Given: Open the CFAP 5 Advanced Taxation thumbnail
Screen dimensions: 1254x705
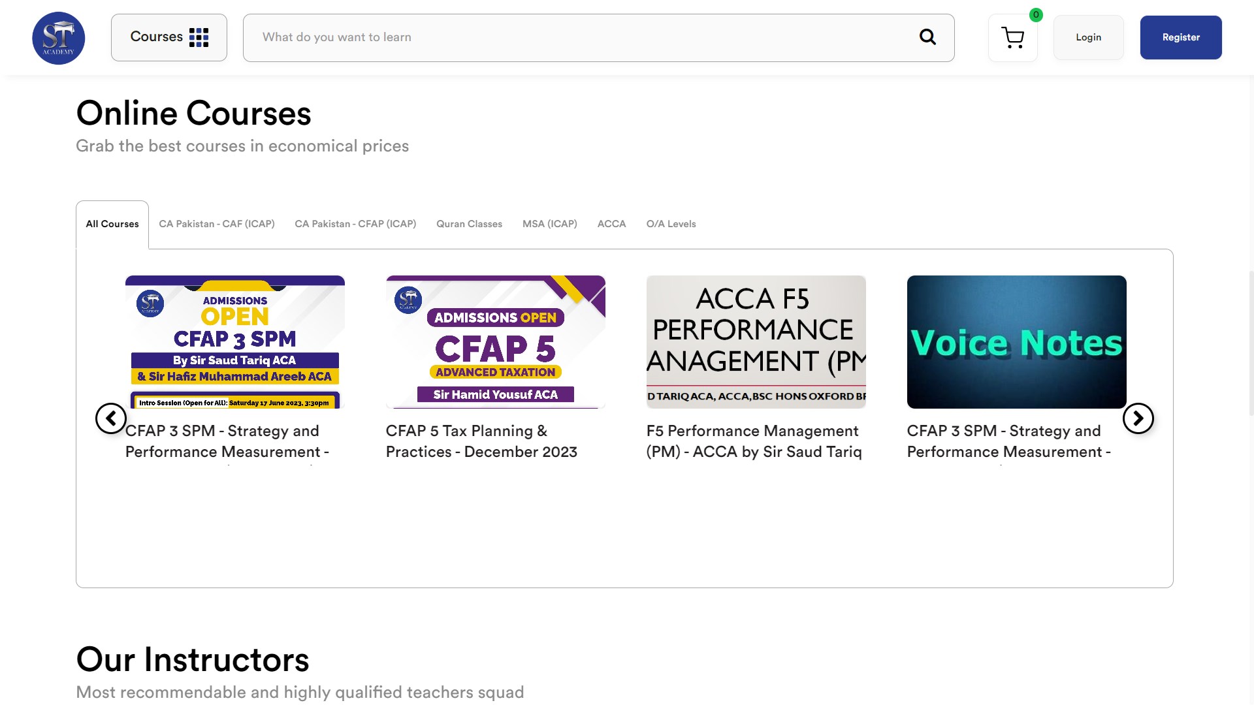Looking at the screenshot, I should pos(495,342).
